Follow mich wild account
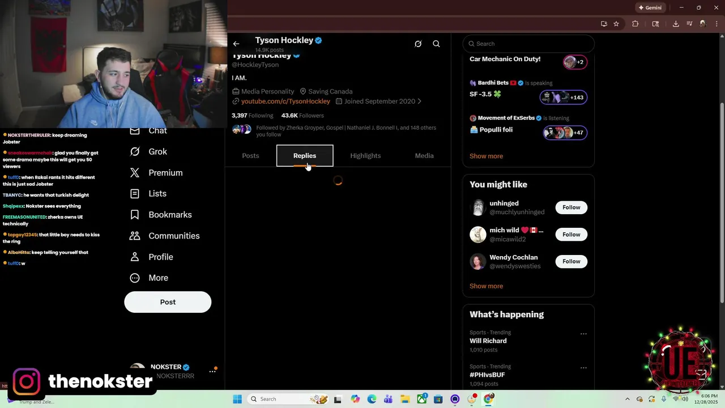 (x=571, y=235)
